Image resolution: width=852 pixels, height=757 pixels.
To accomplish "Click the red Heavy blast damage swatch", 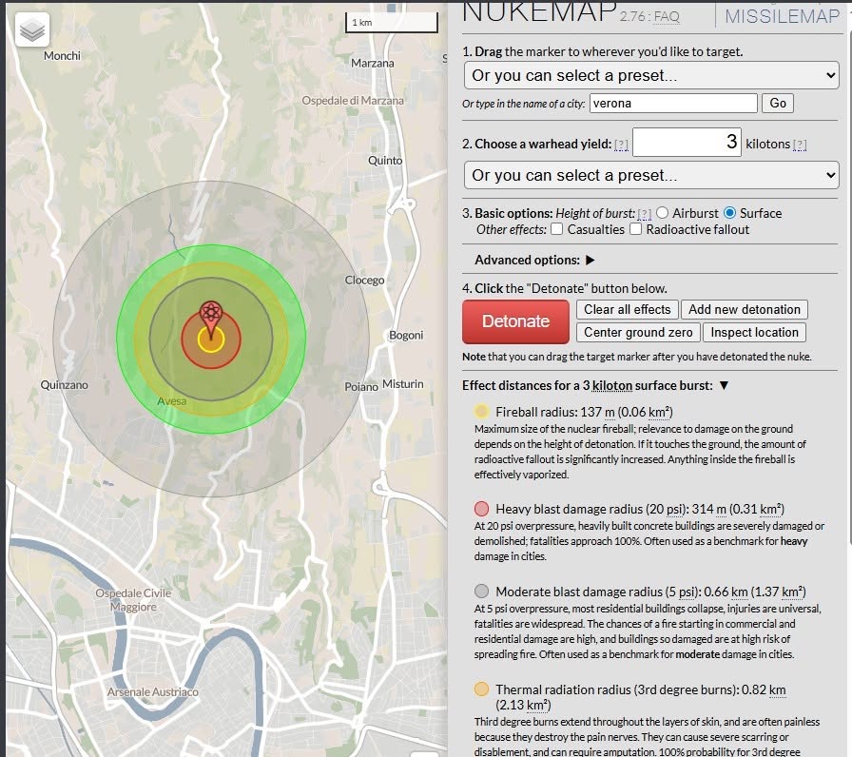I will pos(481,509).
